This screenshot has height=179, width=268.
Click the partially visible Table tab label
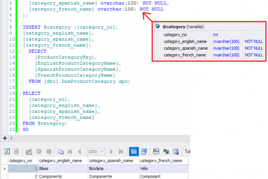coord(187,152)
